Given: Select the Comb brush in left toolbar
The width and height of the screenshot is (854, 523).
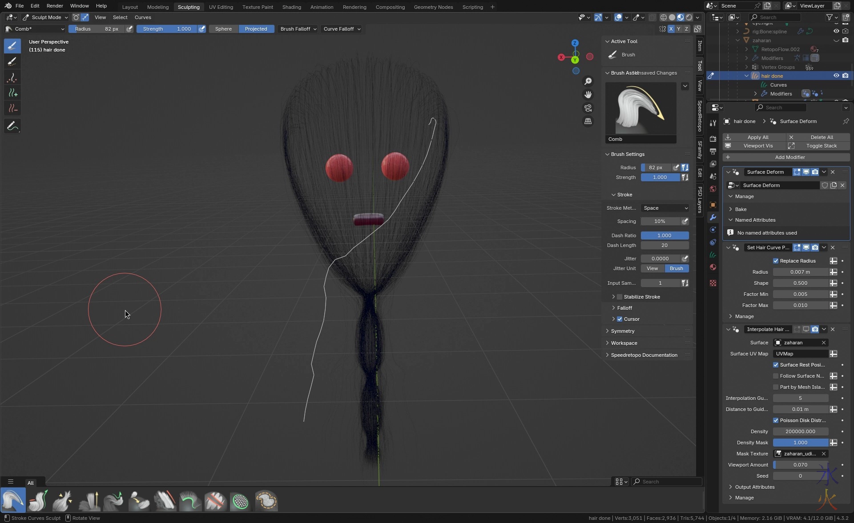Looking at the screenshot, I should 12,46.
